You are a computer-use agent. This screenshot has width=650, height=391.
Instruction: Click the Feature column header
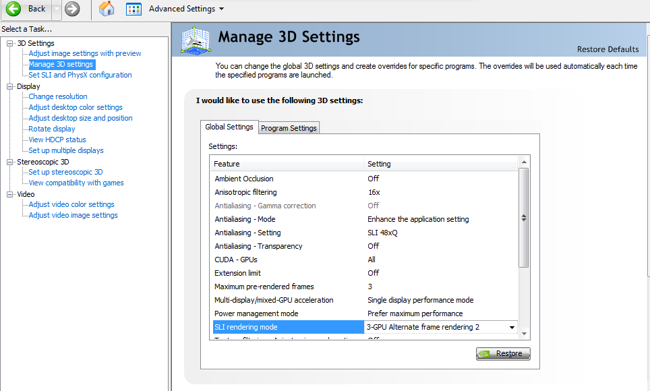click(x=287, y=164)
